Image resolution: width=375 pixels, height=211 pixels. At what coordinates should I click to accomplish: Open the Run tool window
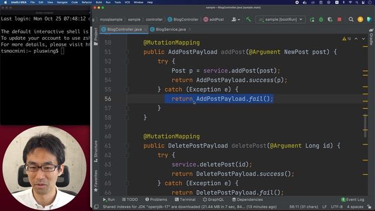click(x=109, y=199)
